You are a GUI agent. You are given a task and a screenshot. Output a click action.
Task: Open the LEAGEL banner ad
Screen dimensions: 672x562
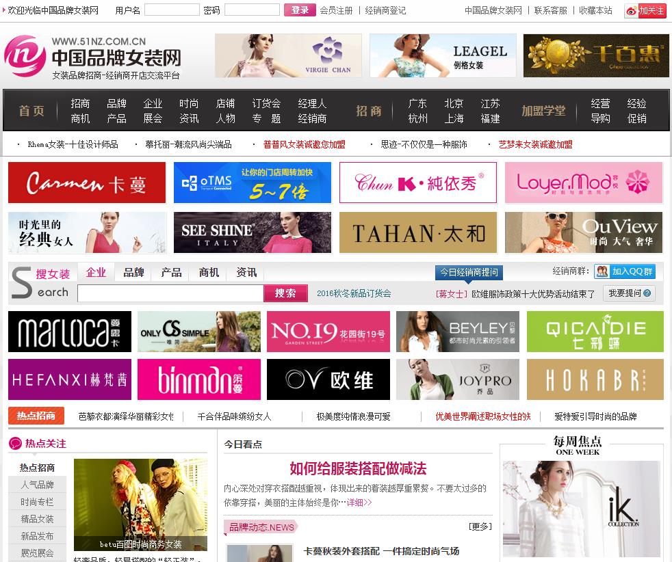[x=443, y=55]
